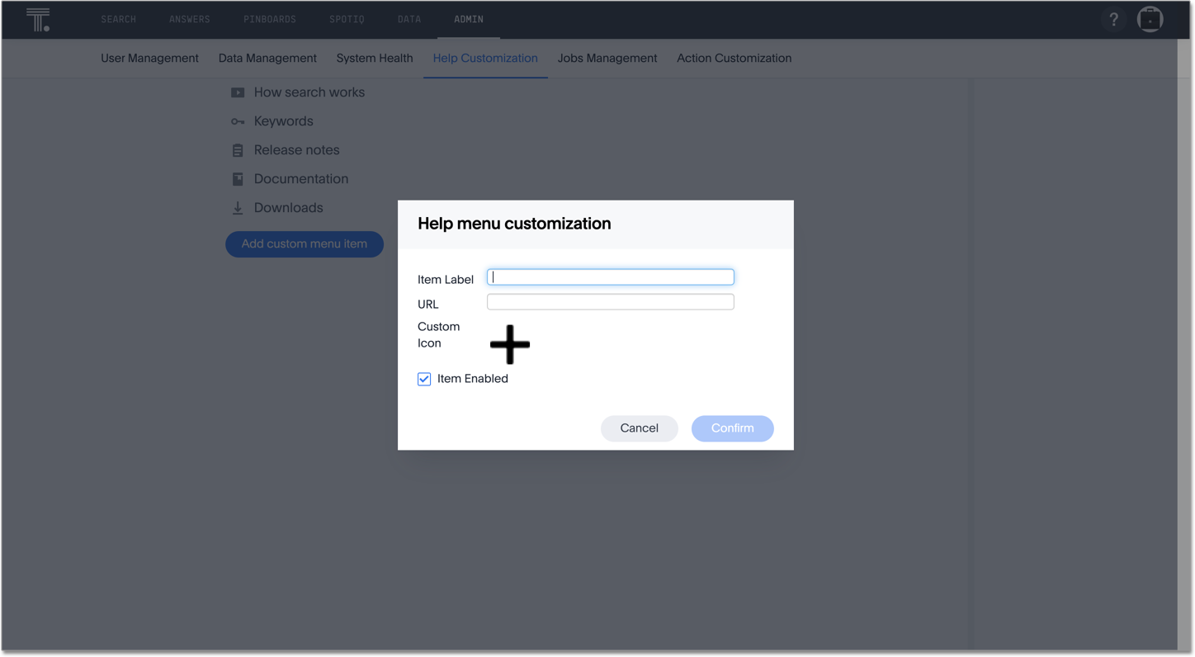Click the ThoughtSpot logo icon
This screenshot has width=1195, height=657.
click(38, 20)
